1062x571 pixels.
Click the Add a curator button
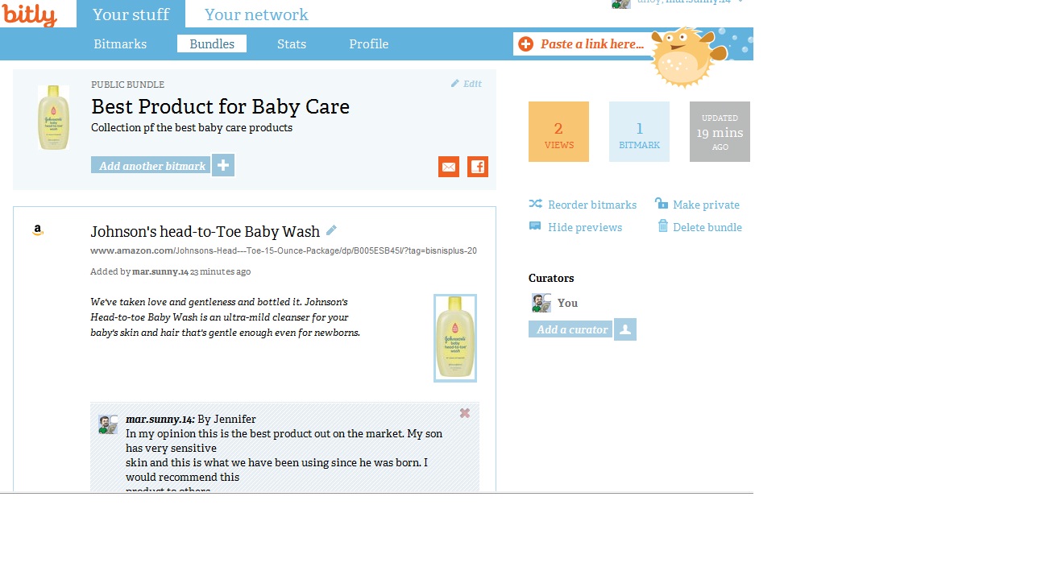pos(570,329)
